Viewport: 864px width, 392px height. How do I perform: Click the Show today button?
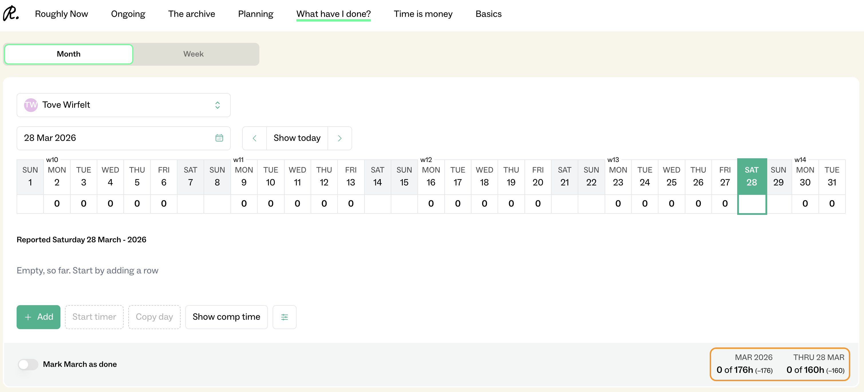click(x=297, y=138)
